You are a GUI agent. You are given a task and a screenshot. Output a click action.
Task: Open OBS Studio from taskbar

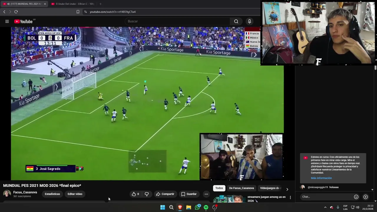(215, 207)
